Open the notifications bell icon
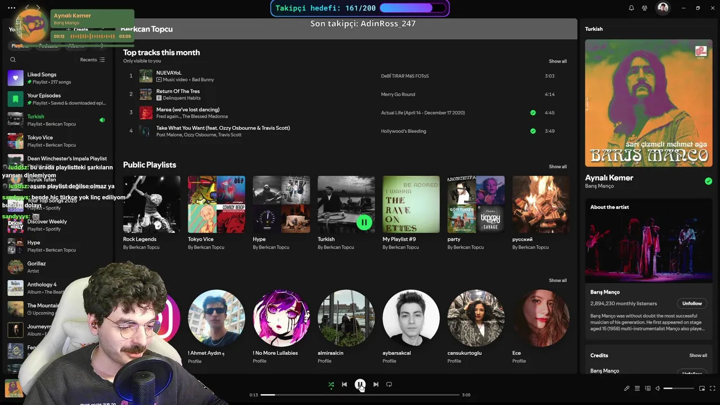Screen dimensions: 720x405 [x=631, y=8]
